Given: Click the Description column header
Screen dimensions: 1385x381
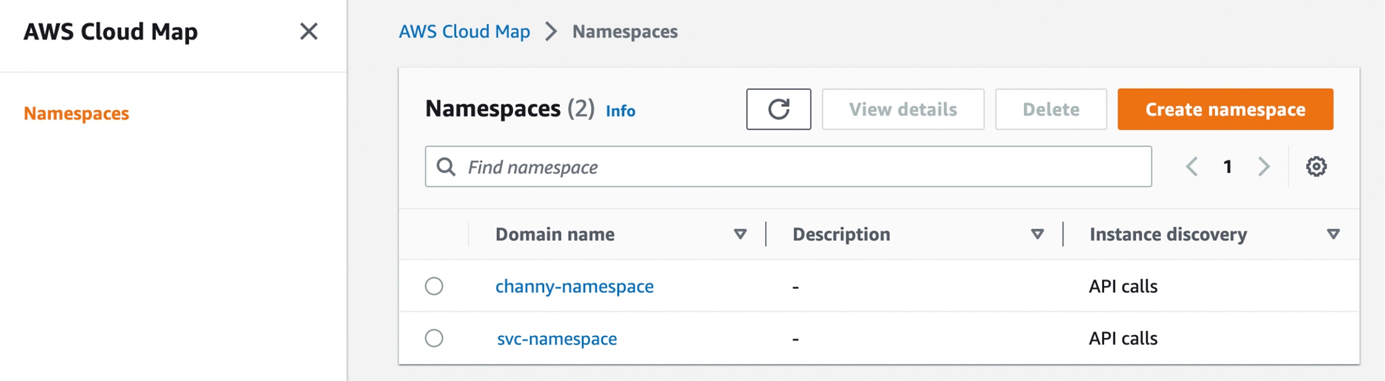Looking at the screenshot, I should click(841, 234).
